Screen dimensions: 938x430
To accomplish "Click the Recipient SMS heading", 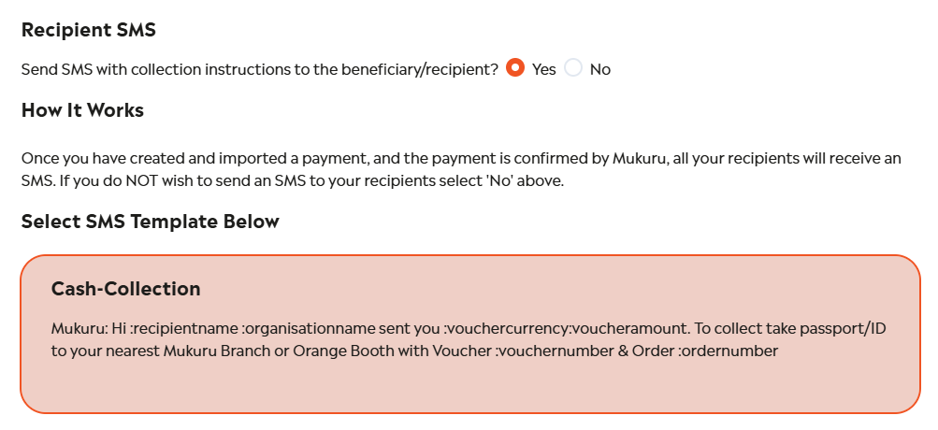I will [88, 30].
